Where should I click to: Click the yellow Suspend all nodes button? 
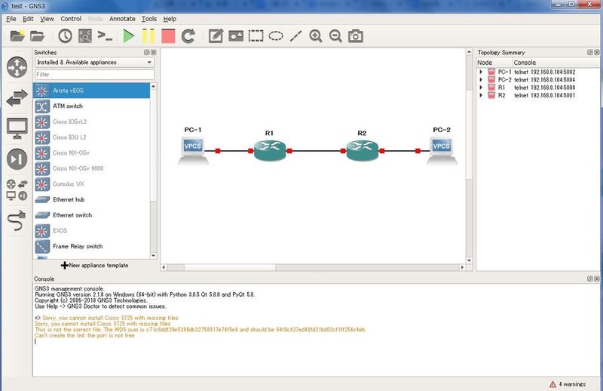[x=148, y=35]
